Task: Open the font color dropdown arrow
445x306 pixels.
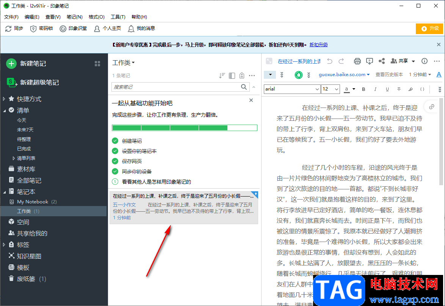Action: (x=354, y=89)
